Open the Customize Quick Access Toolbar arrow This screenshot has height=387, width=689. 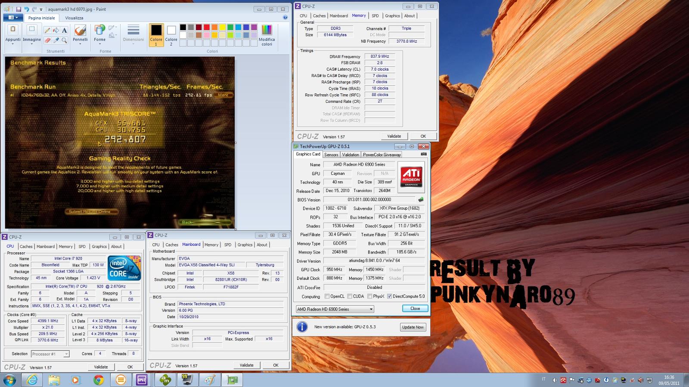(x=41, y=9)
